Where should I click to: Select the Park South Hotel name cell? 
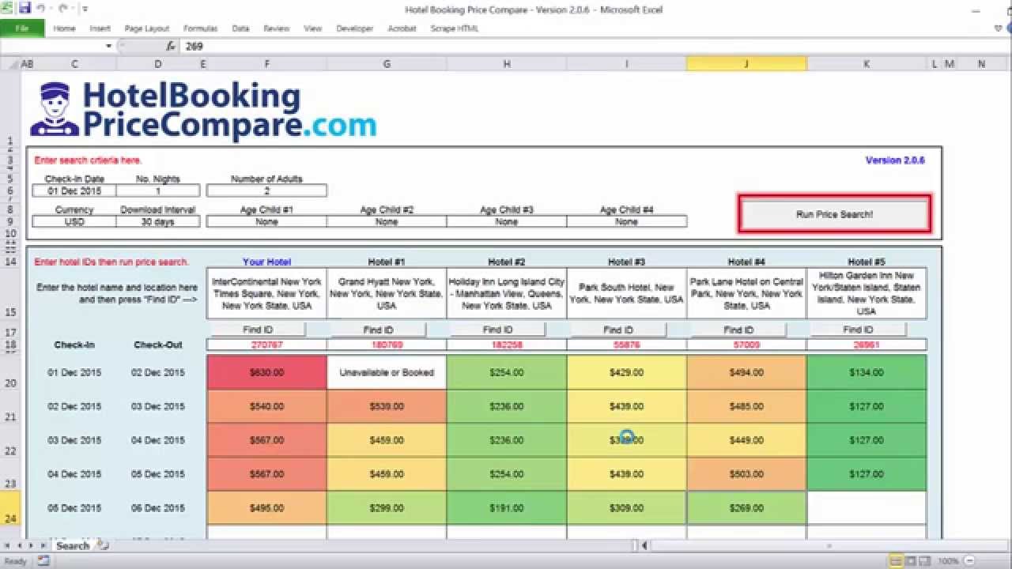(x=627, y=293)
